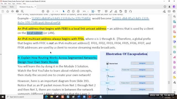Zoom in with the plus button
The image size is (177, 99).
78,11
